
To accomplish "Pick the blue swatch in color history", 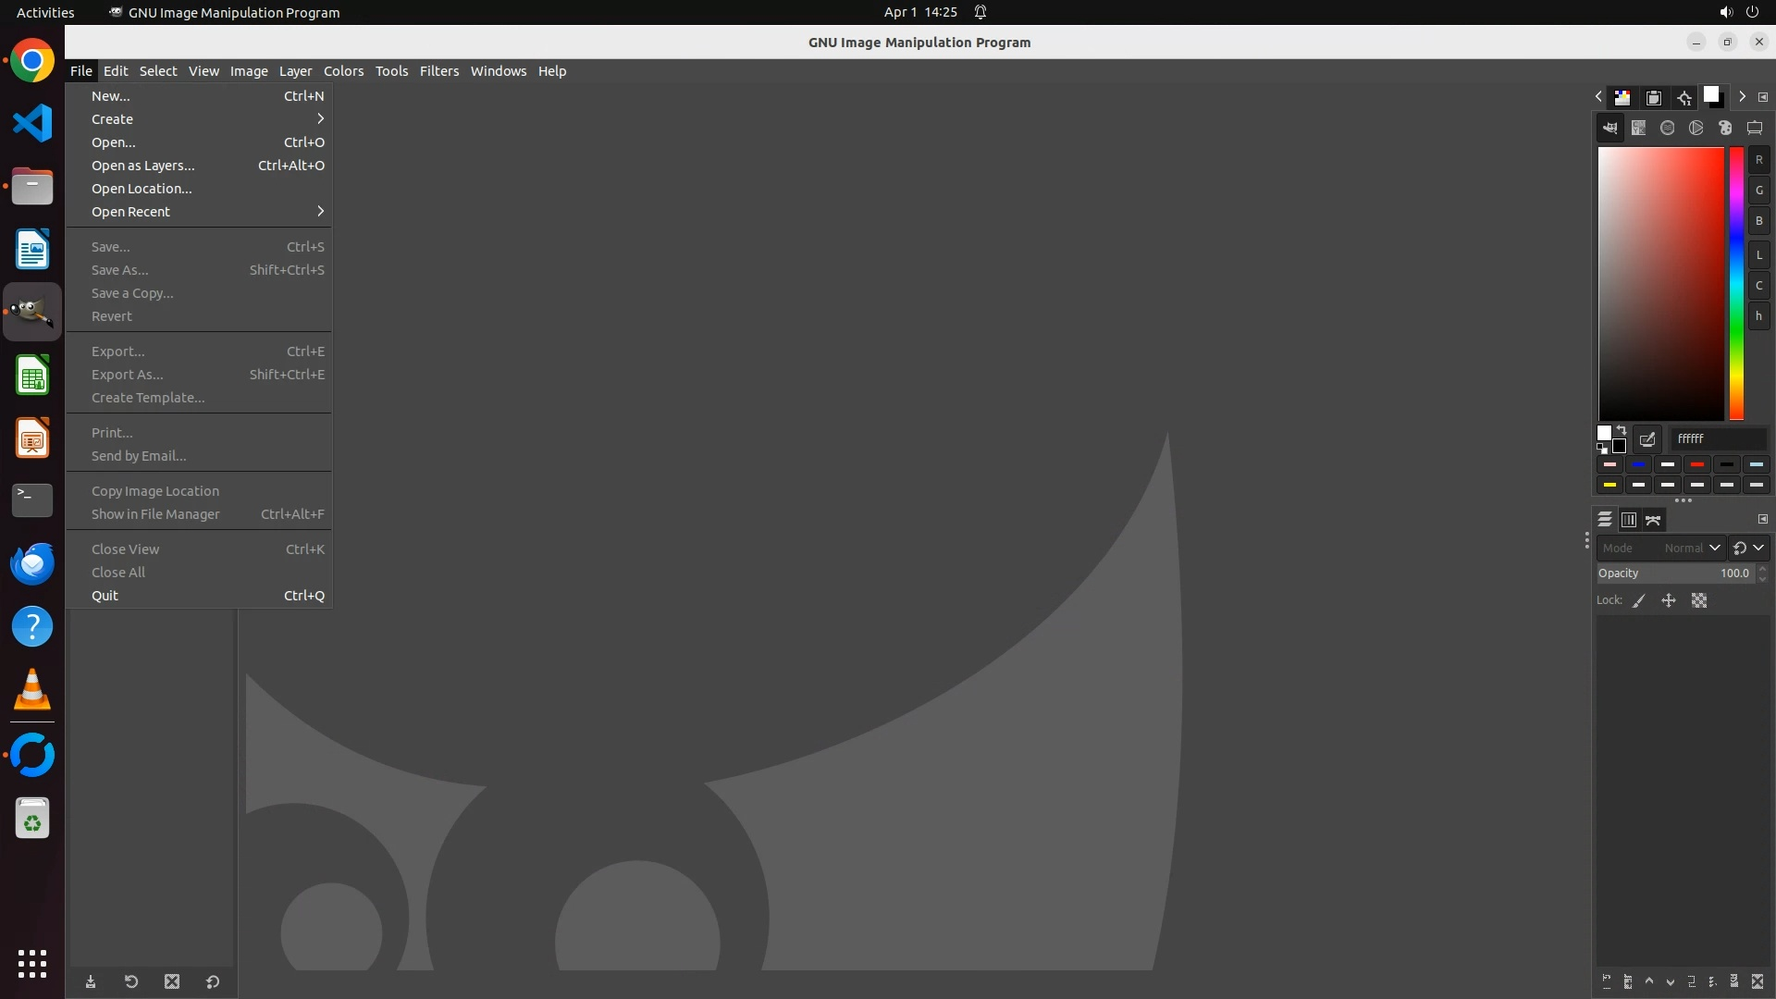I will pyautogui.click(x=1638, y=464).
